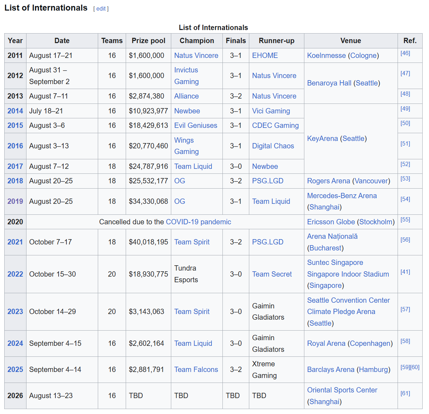Open the Singapore Indoor Stadium link
This screenshot has height=414, width=429.
(348, 274)
